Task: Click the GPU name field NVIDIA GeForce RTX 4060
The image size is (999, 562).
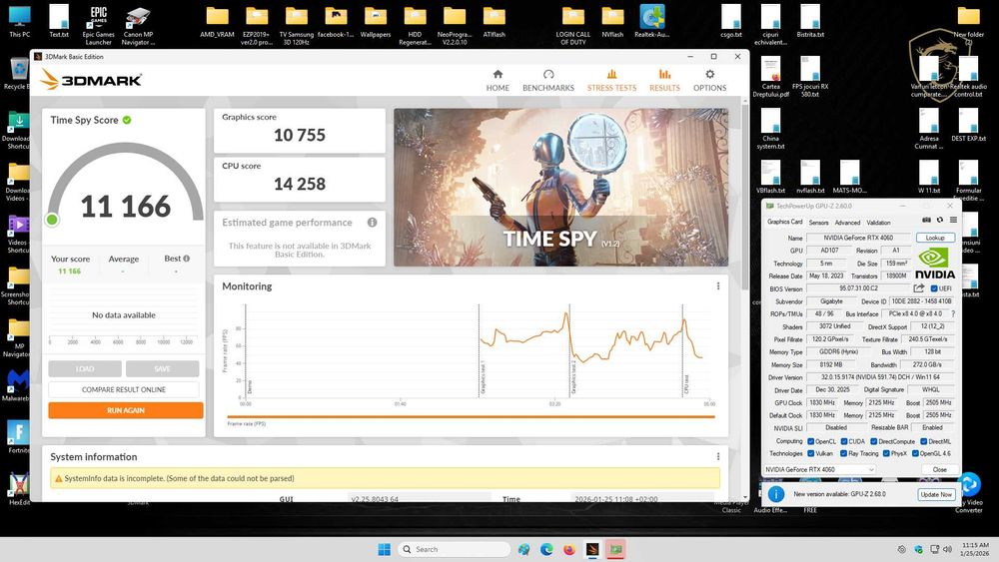Action: click(858, 238)
